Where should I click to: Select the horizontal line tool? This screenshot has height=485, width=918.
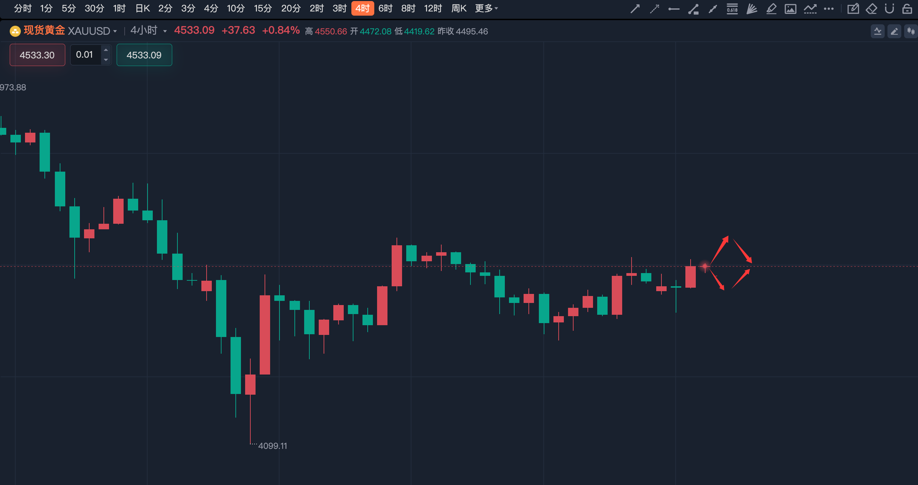[674, 8]
